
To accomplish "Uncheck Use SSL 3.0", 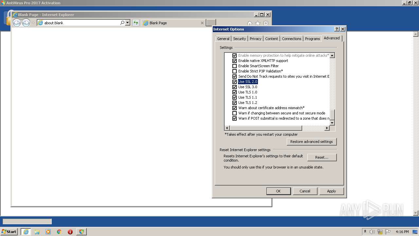I will pyautogui.click(x=234, y=87).
